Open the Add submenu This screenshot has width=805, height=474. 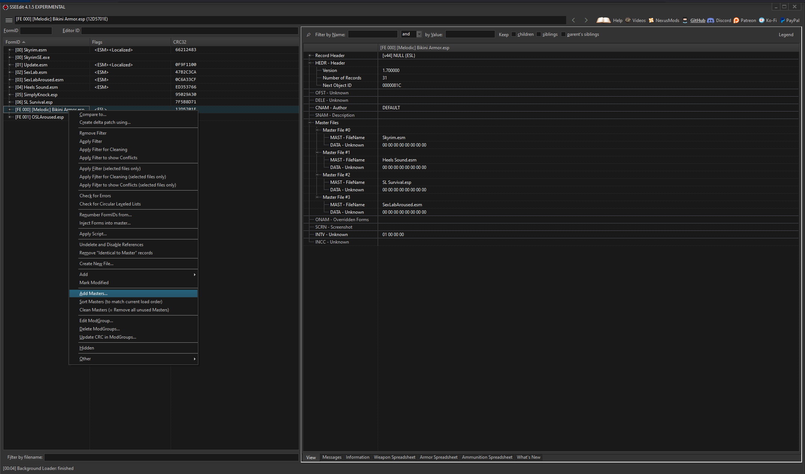coord(133,274)
